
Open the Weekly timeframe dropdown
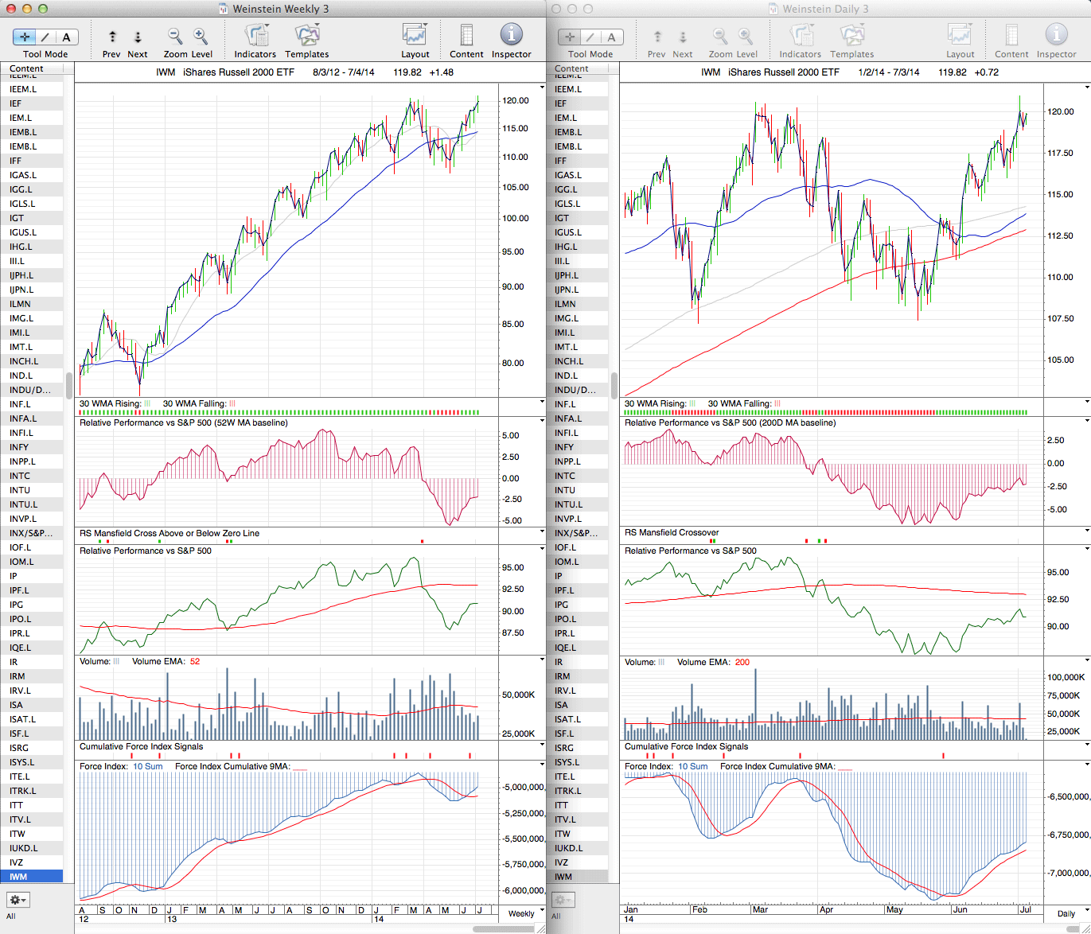[527, 913]
